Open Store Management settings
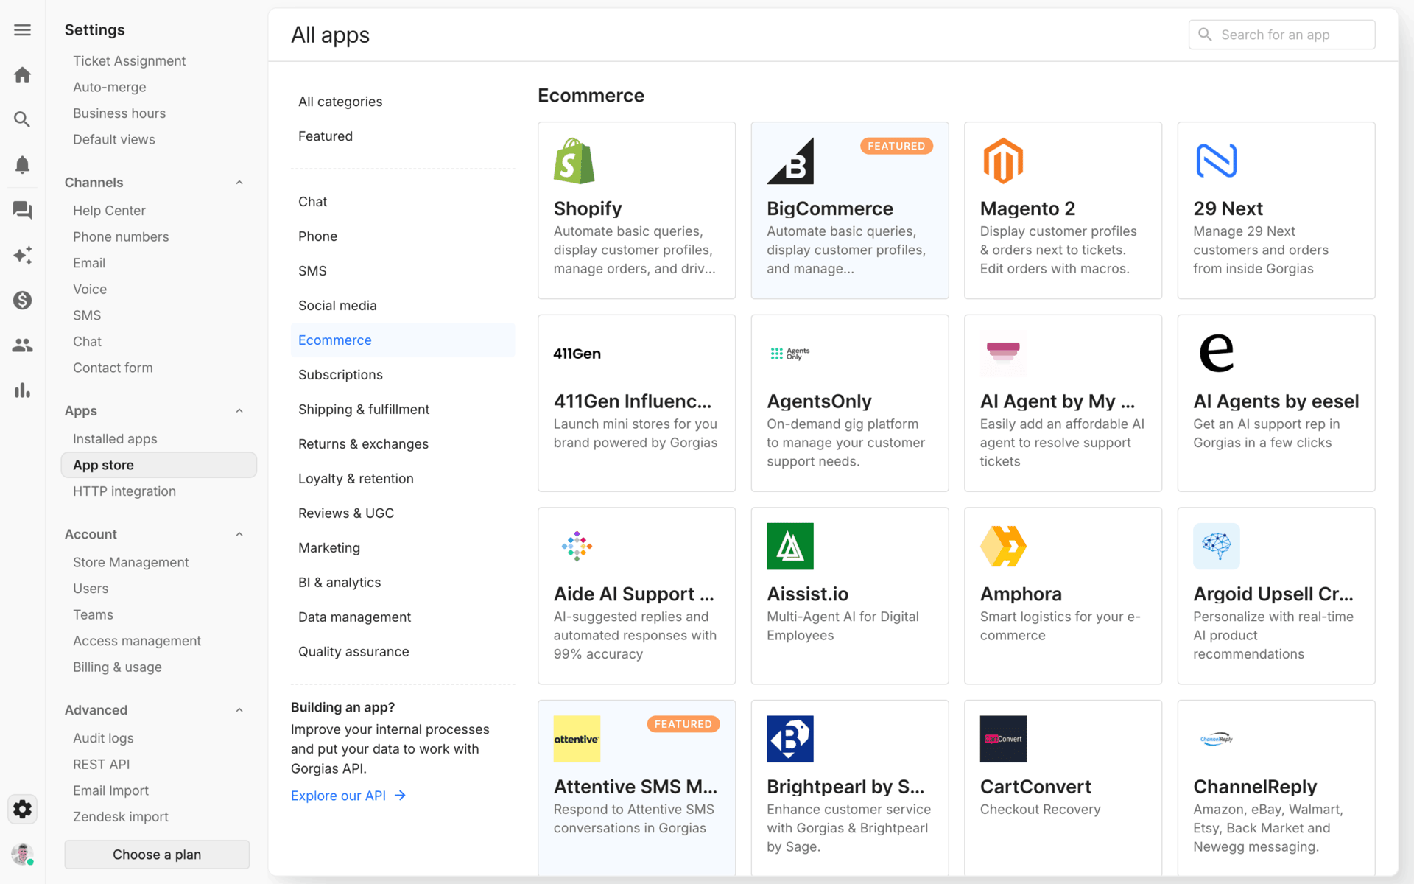Screen dimensions: 1414x884 (158, 563)
